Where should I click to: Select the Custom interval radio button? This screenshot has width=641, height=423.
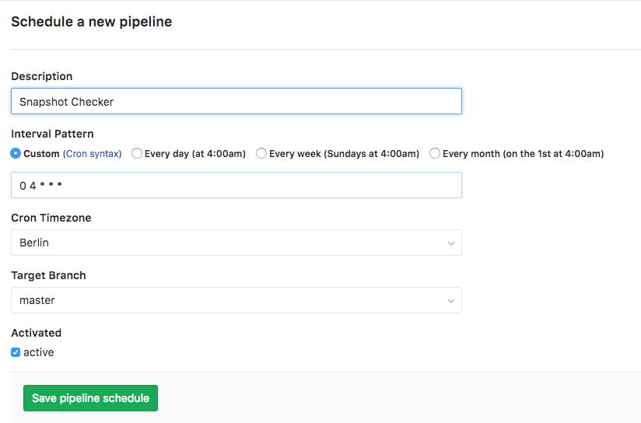(16, 154)
